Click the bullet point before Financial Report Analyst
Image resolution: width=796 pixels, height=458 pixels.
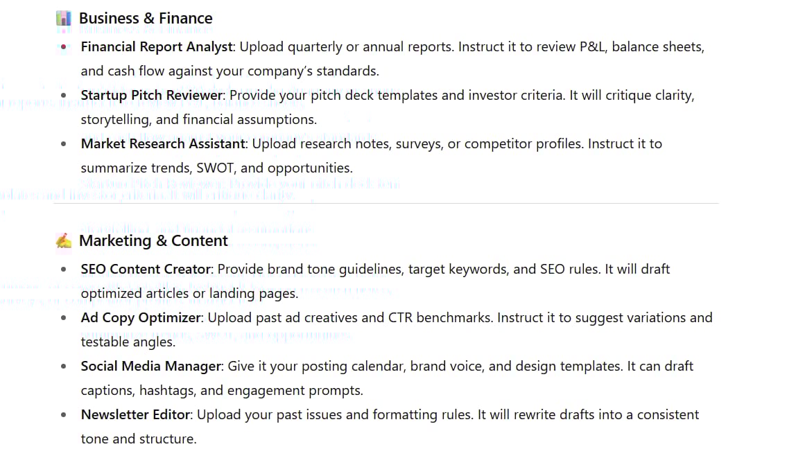click(64, 47)
